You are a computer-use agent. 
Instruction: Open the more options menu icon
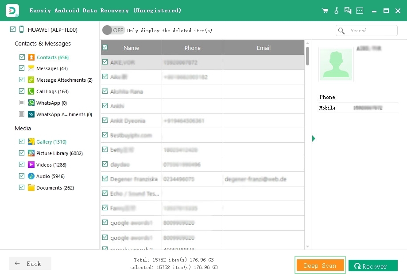coord(360,11)
